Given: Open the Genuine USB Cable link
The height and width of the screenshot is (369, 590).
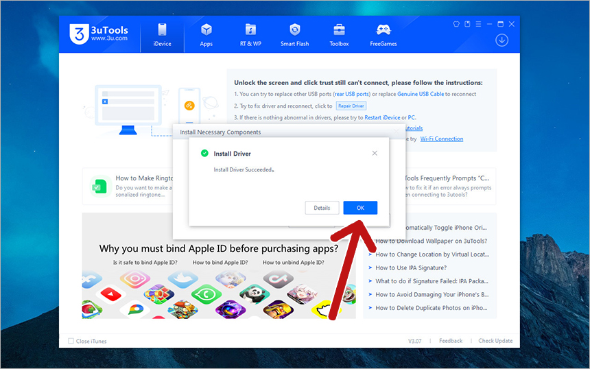Looking at the screenshot, I should (421, 94).
